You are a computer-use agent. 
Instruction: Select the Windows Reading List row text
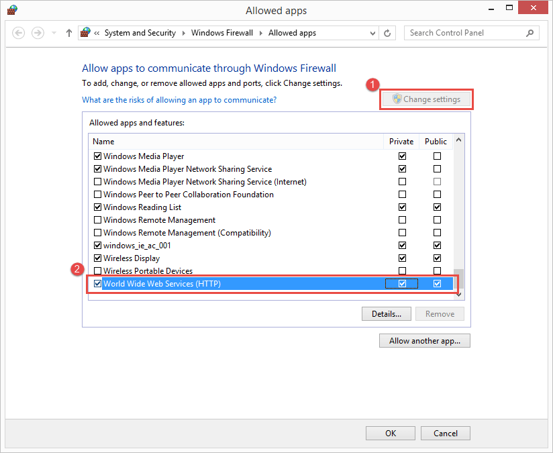pos(142,207)
